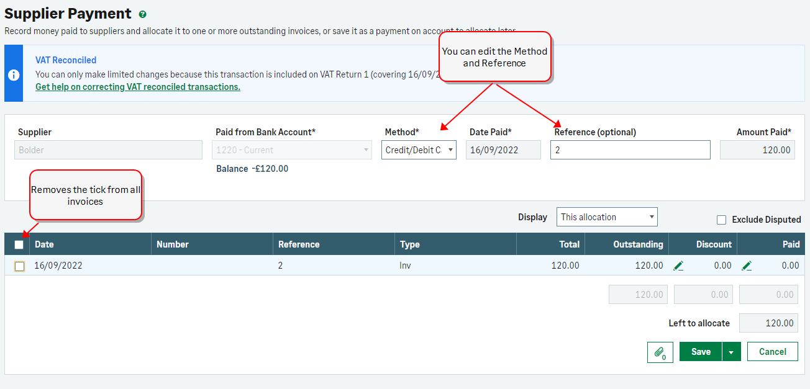Open the Save button dropdown arrow
The image size is (810, 389).
(x=731, y=352)
